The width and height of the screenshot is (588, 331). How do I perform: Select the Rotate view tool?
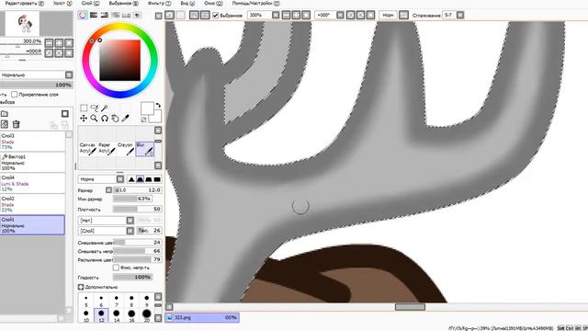[x=105, y=119]
